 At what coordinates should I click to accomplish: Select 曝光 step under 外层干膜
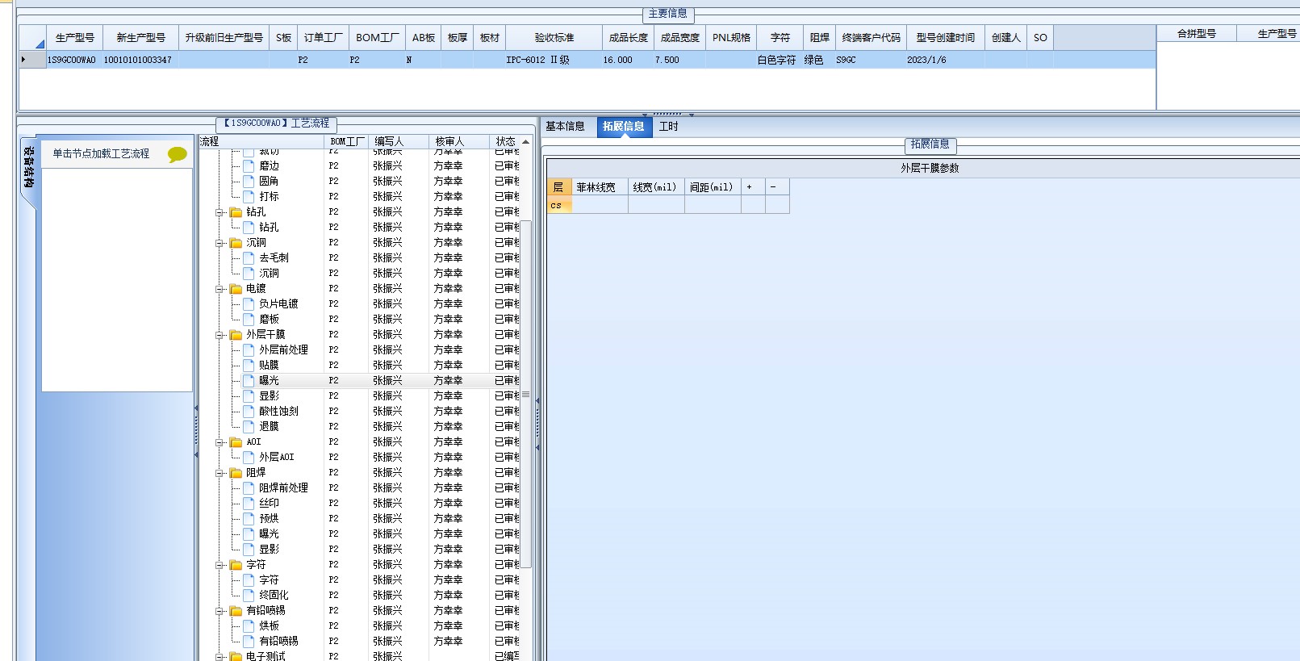pyautogui.click(x=269, y=380)
